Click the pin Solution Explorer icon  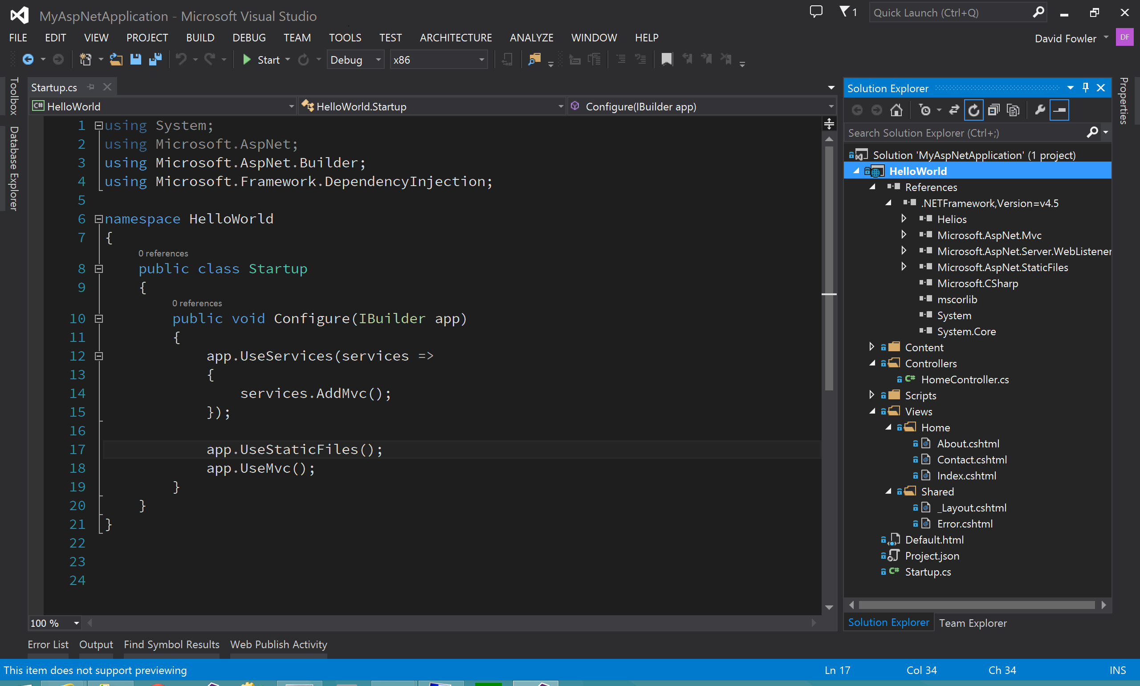click(x=1086, y=89)
